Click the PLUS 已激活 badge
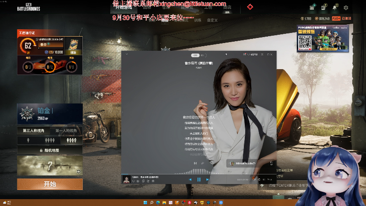The width and height of the screenshot is (366, 206). 341,18
